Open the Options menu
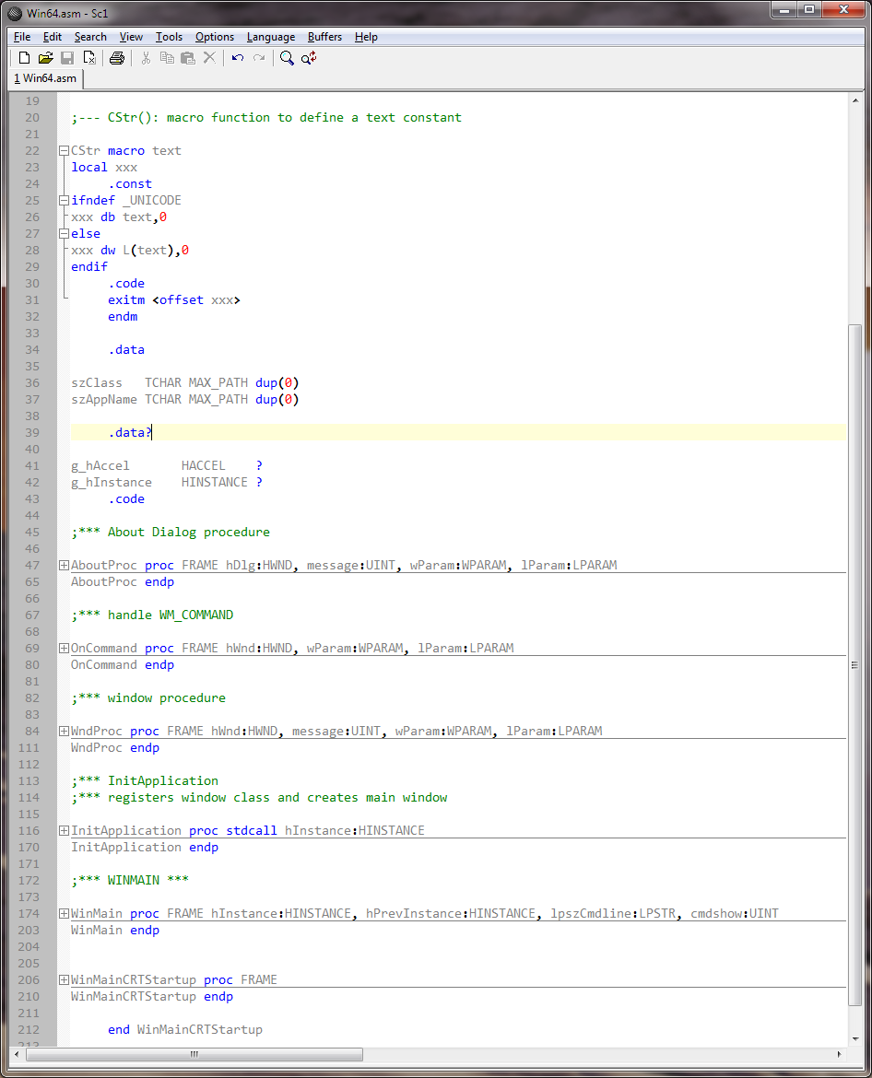This screenshot has width=872, height=1078. 214,37
